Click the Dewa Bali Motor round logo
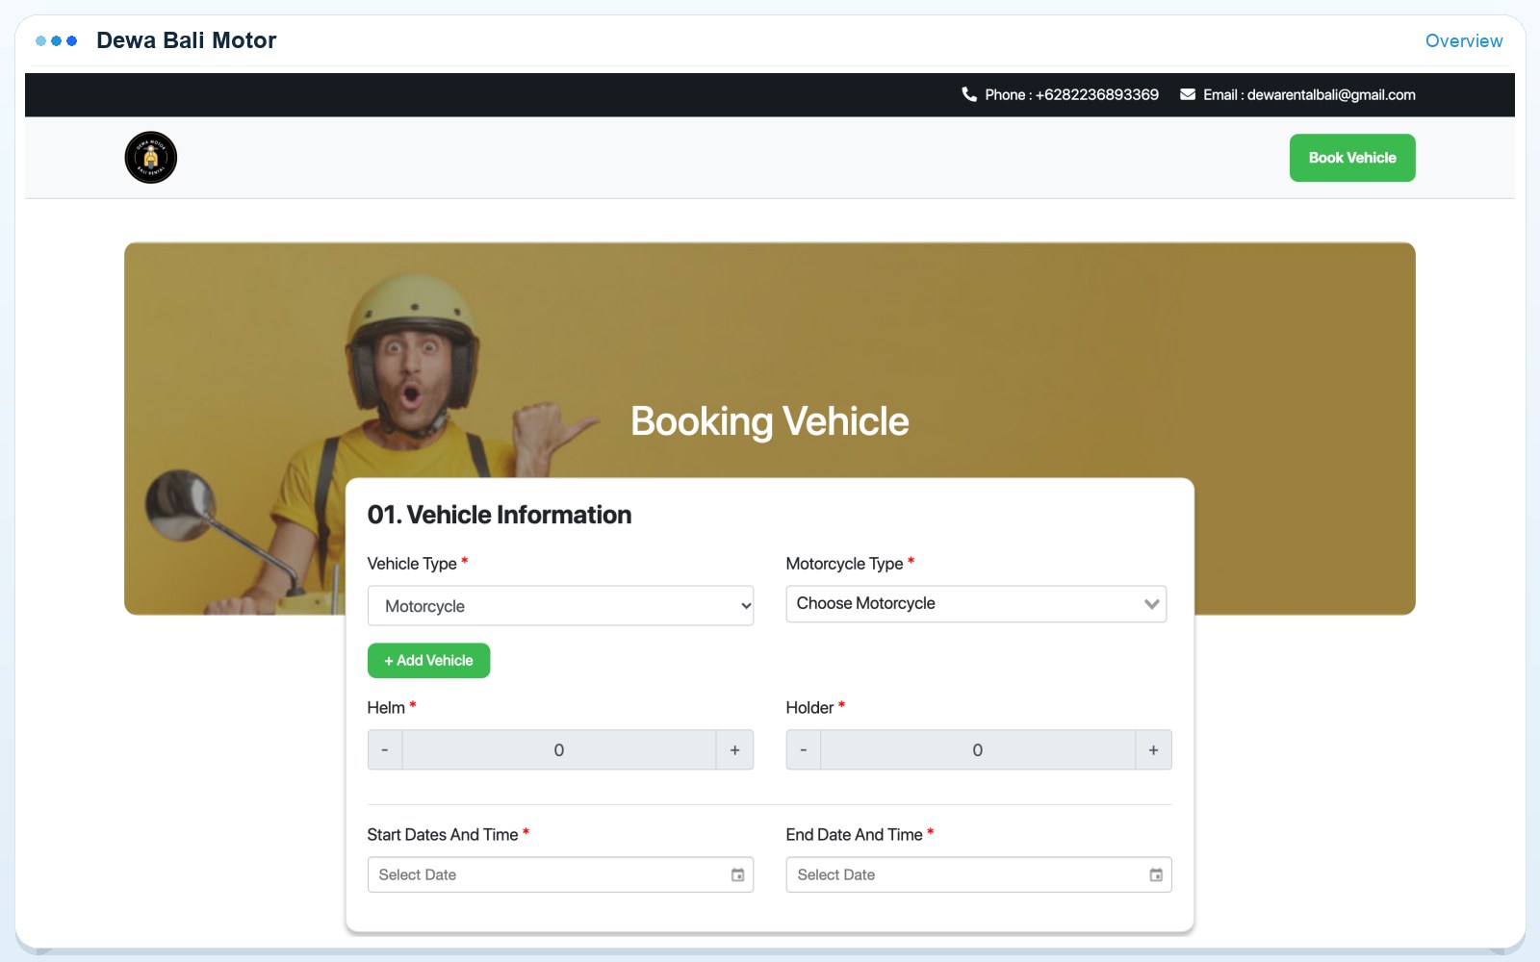The height and width of the screenshot is (962, 1540). (x=151, y=158)
